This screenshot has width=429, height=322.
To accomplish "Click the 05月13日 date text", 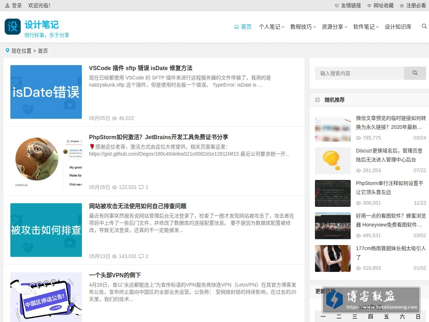I will coord(99,256).
